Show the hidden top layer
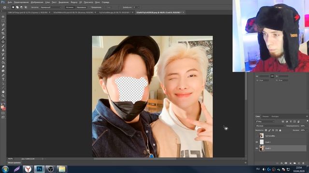 [x=257, y=136]
